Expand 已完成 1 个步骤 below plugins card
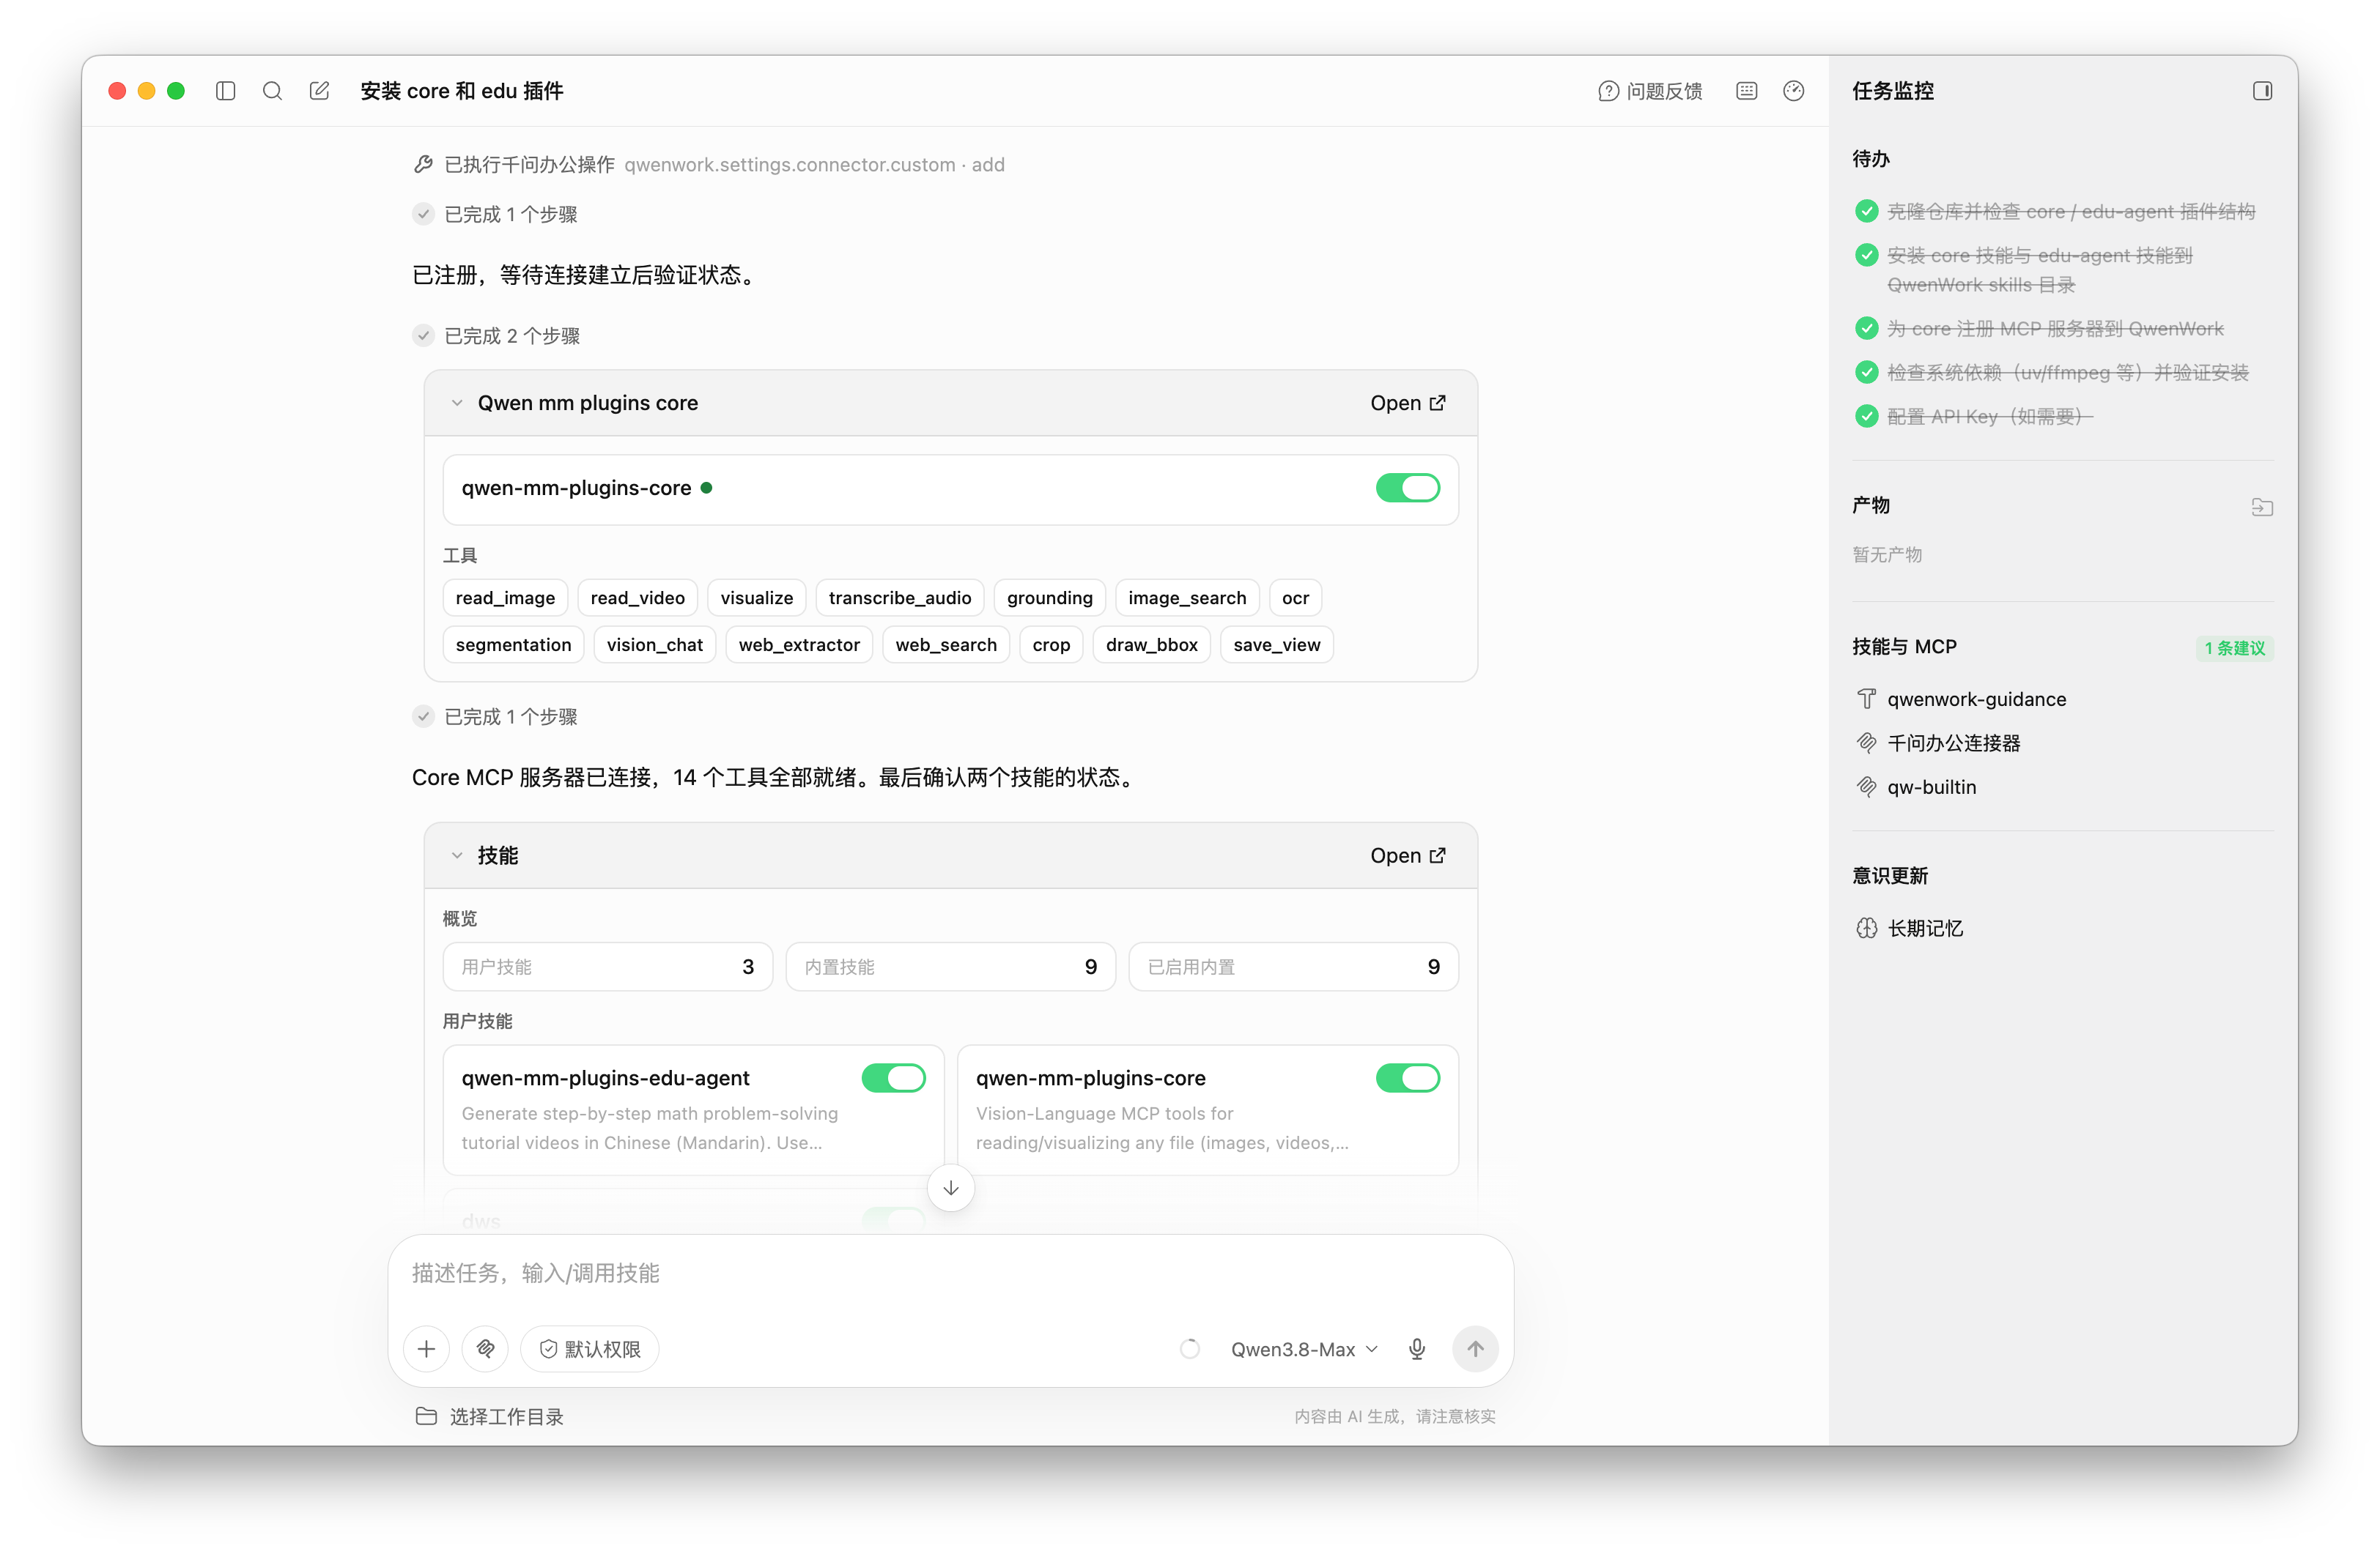 (495, 716)
